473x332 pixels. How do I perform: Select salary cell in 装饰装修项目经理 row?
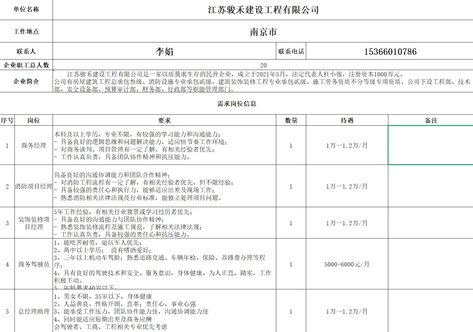coord(347,223)
